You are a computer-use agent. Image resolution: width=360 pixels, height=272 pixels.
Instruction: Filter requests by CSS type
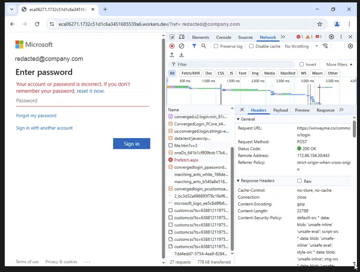(x=221, y=73)
